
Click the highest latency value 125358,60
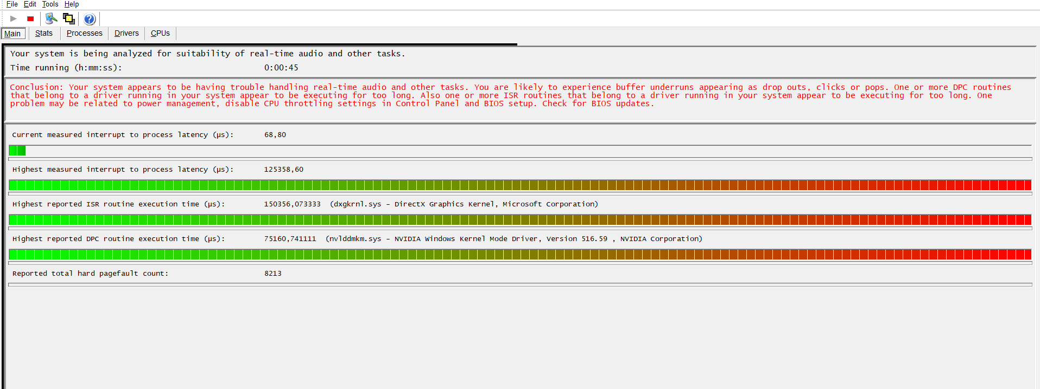coord(284,170)
